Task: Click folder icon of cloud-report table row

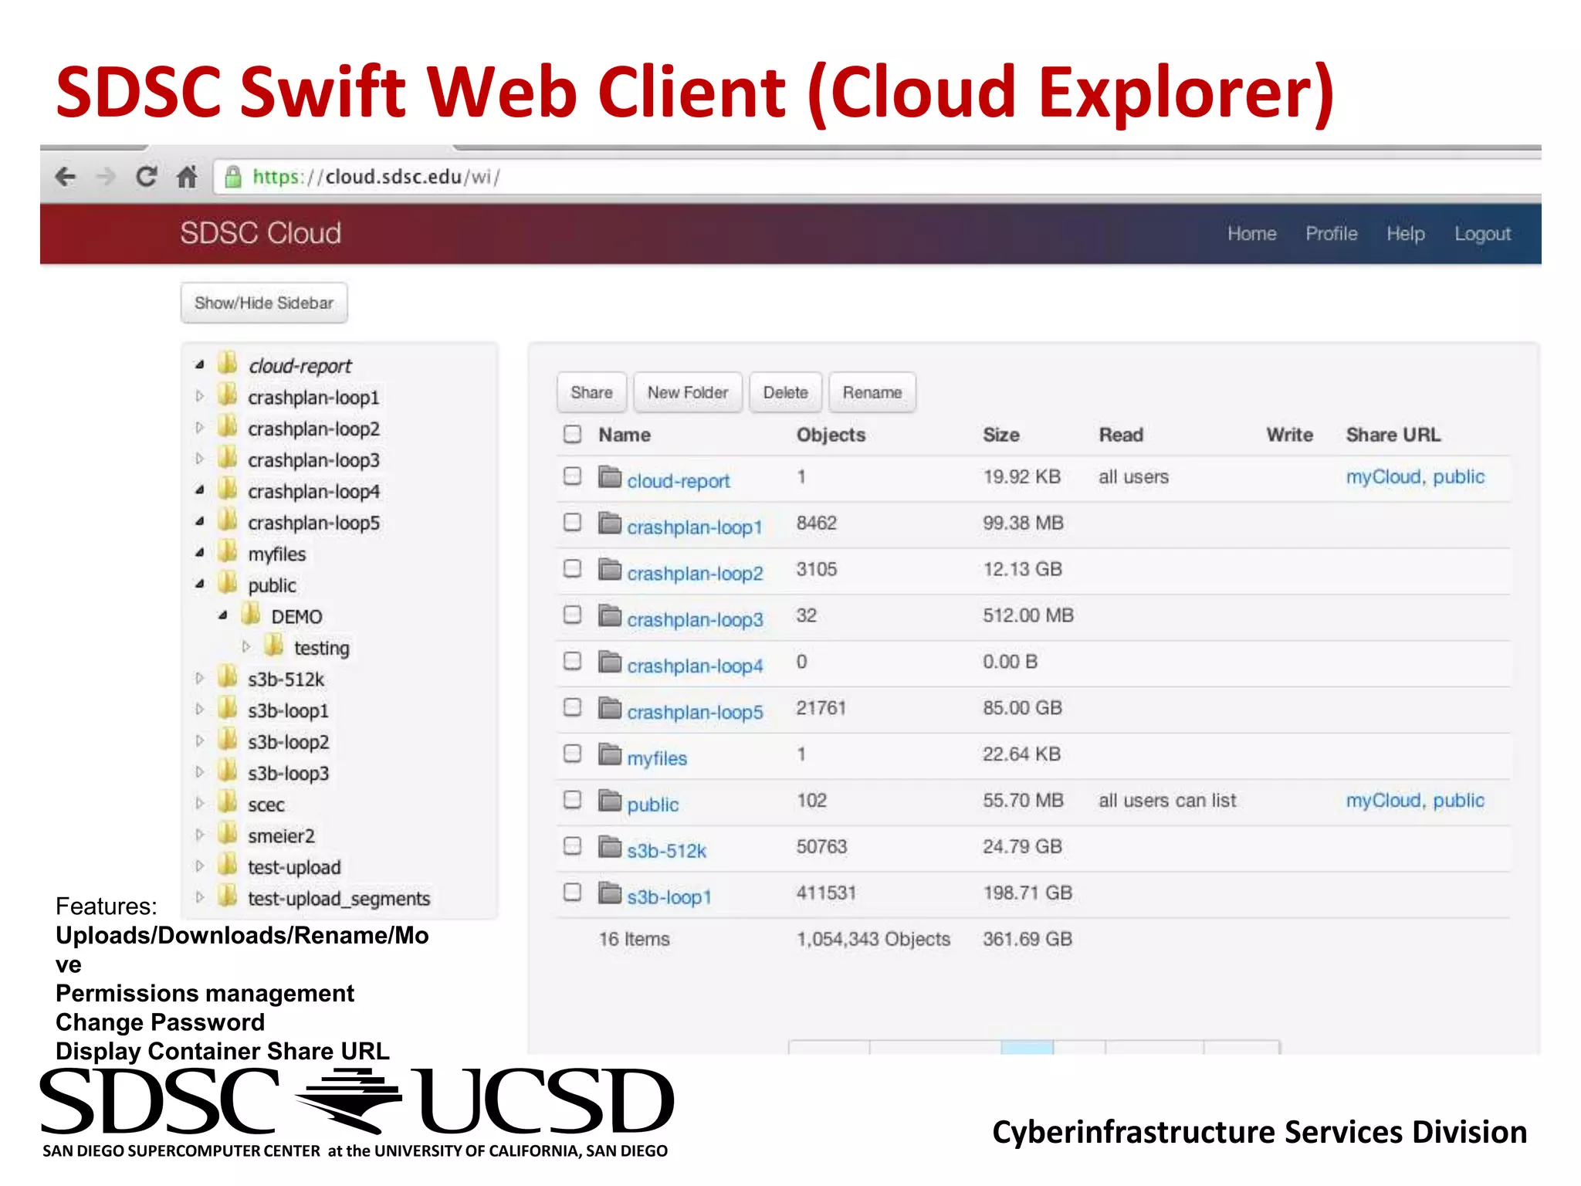Action: pyautogui.click(x=610, y=477)
